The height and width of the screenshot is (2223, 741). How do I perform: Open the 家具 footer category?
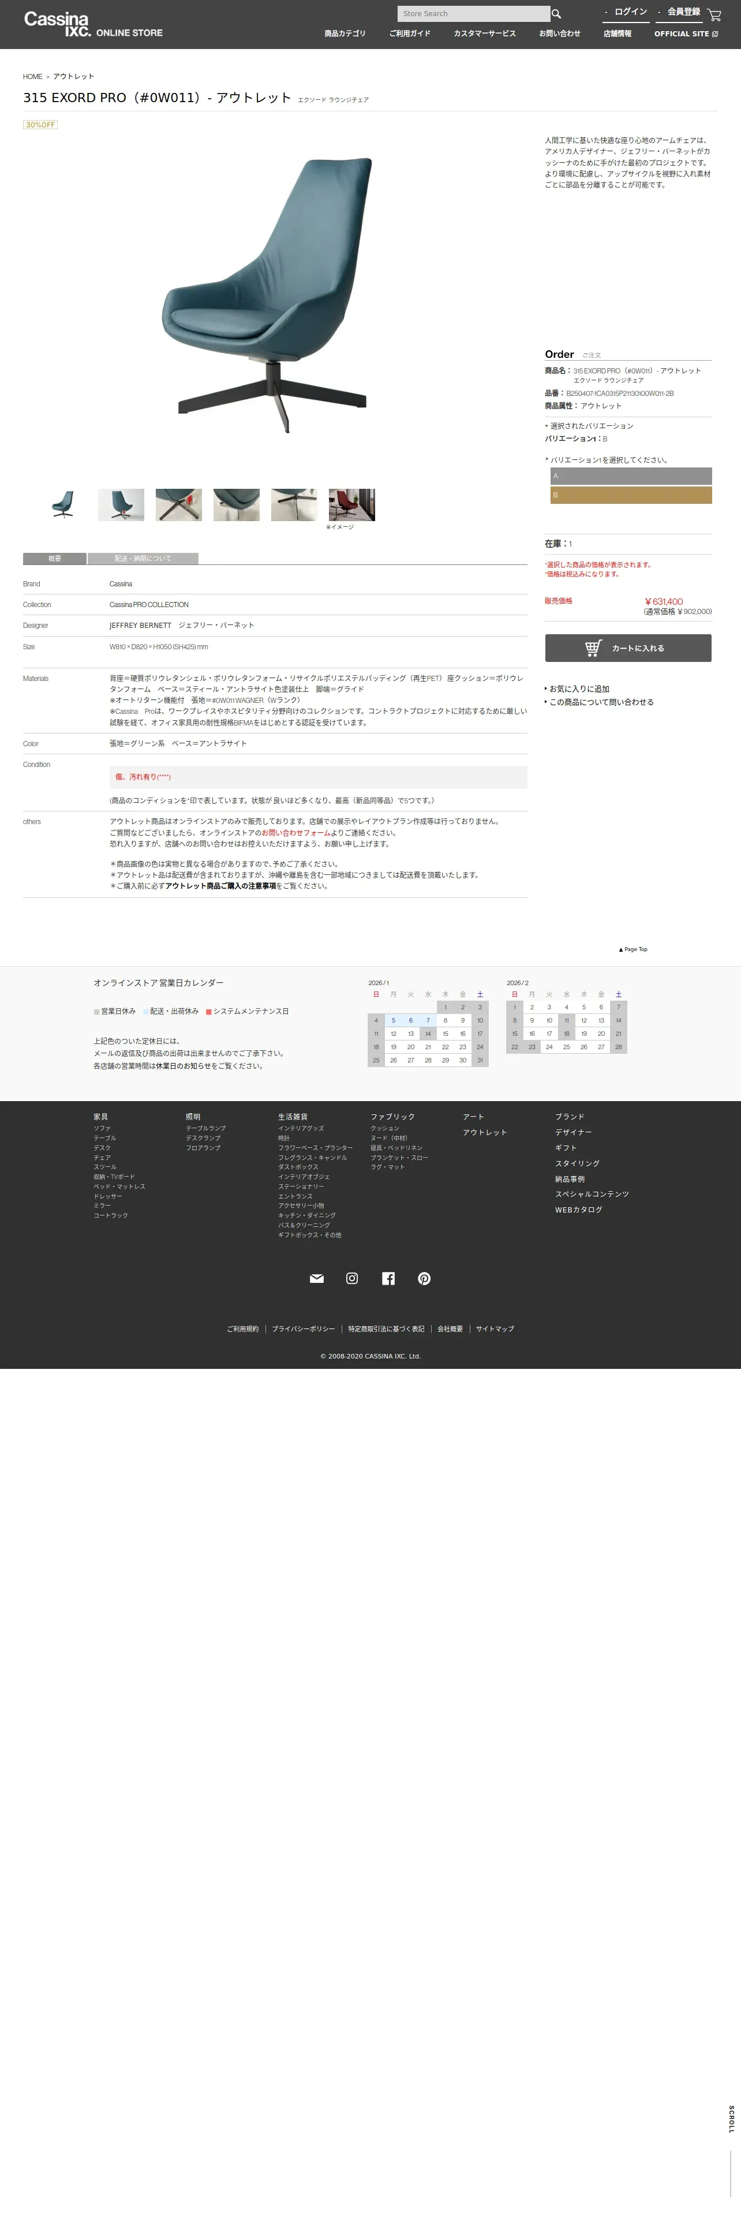101,1117
